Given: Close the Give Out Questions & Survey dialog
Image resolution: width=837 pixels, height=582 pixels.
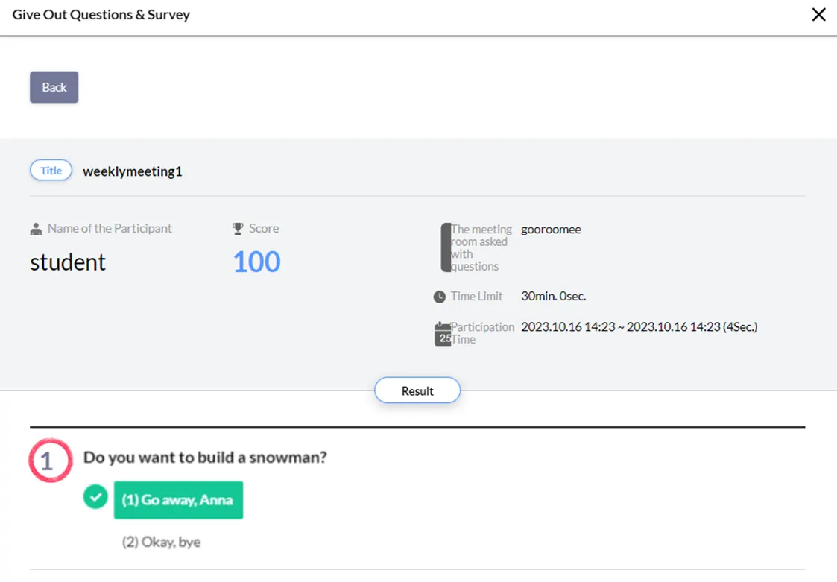Looking at the screenshot, I should tap(818, 15).
